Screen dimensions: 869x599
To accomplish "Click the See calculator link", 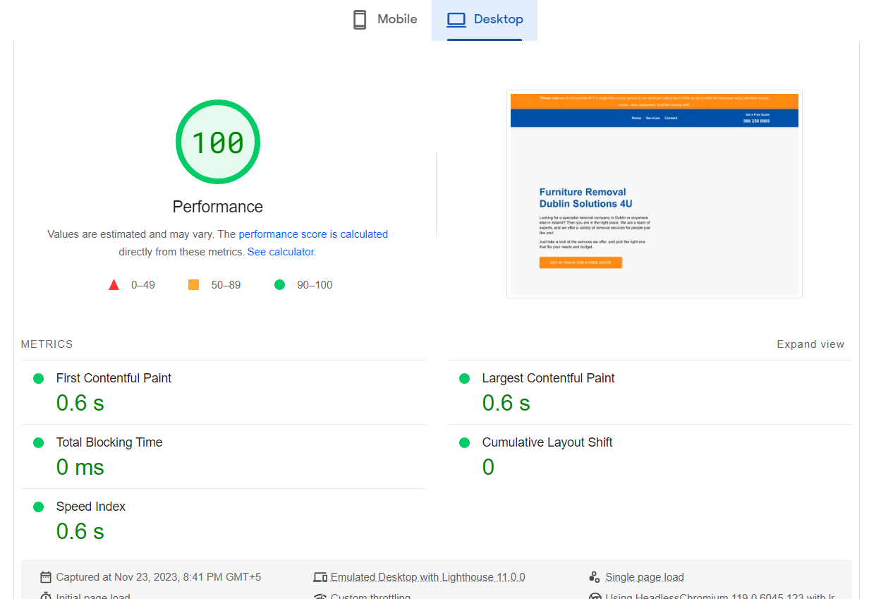I will tap(280, 251).
